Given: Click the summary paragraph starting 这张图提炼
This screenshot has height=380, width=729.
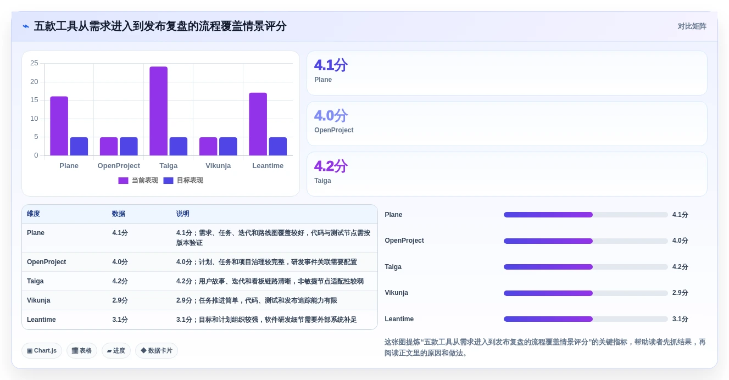Looking at the screenshot, I should (x=545, y=348).
